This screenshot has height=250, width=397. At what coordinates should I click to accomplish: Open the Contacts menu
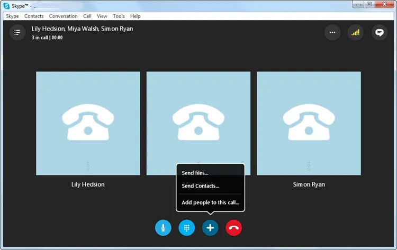34,16
